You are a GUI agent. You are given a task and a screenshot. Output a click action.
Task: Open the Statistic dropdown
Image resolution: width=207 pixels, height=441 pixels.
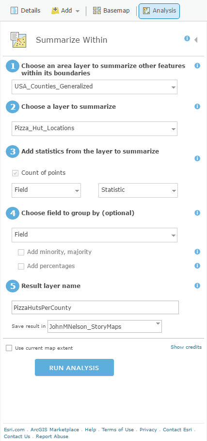(138, 190)
